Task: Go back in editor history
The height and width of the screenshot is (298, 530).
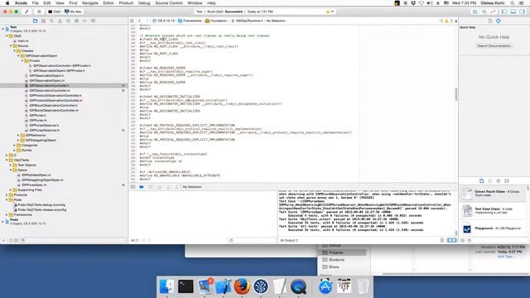Action: click(140, 21)
